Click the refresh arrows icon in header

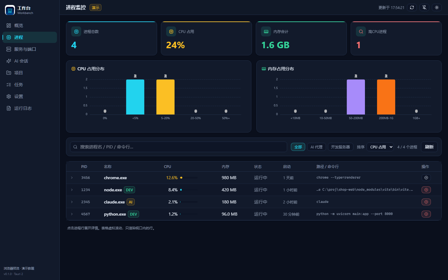(412, 7)
